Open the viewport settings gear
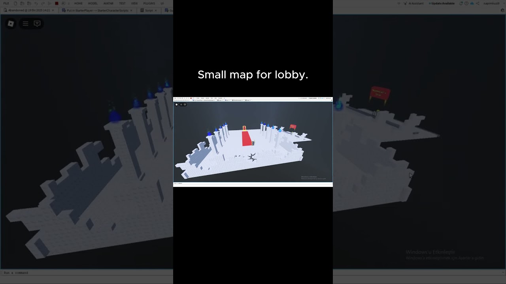 coord(502,10)
